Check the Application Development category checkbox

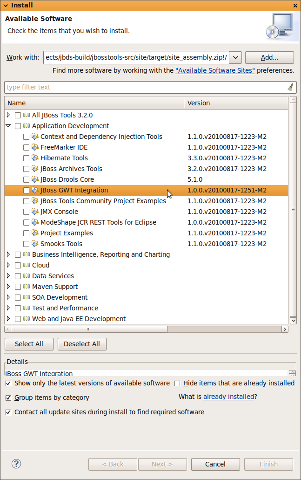tap(18, 126)
